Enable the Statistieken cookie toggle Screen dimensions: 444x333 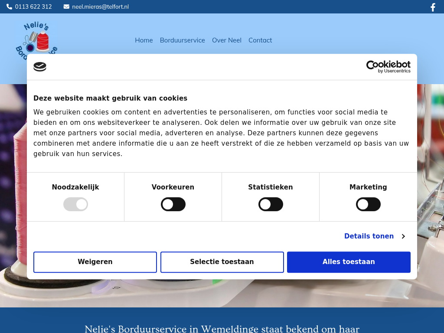(x=271, y=204)
